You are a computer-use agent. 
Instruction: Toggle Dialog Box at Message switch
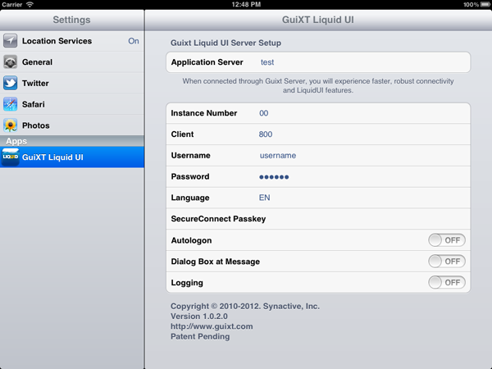click(447, 262)
